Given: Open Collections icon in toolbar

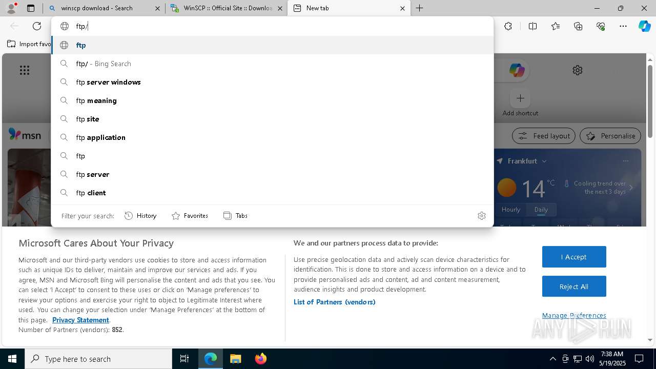Looking at the screenshot, I should (578, 26).
